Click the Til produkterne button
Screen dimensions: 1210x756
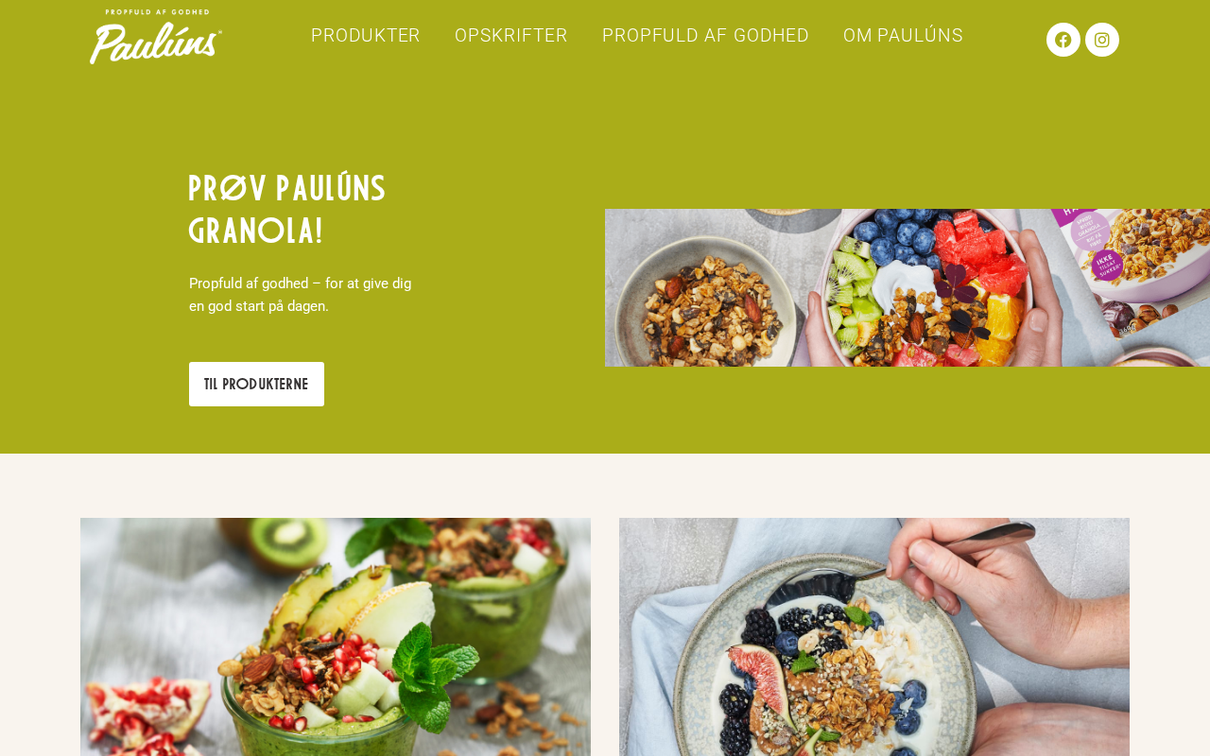tap(256, 384)
